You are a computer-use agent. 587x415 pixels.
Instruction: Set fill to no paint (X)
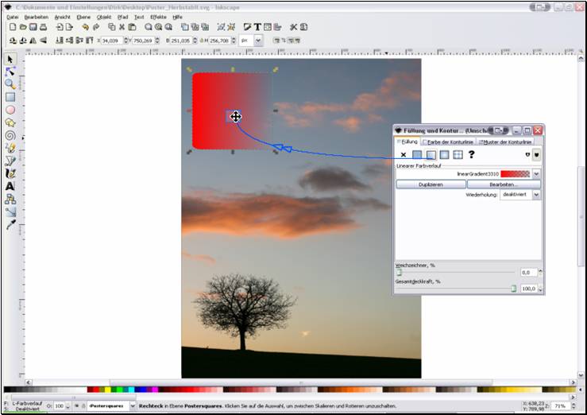click(x=404, y=154)
